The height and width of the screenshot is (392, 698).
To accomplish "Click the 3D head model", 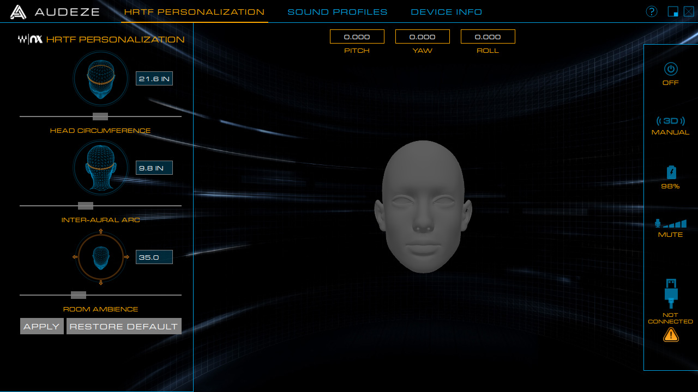I will [423, 207].
